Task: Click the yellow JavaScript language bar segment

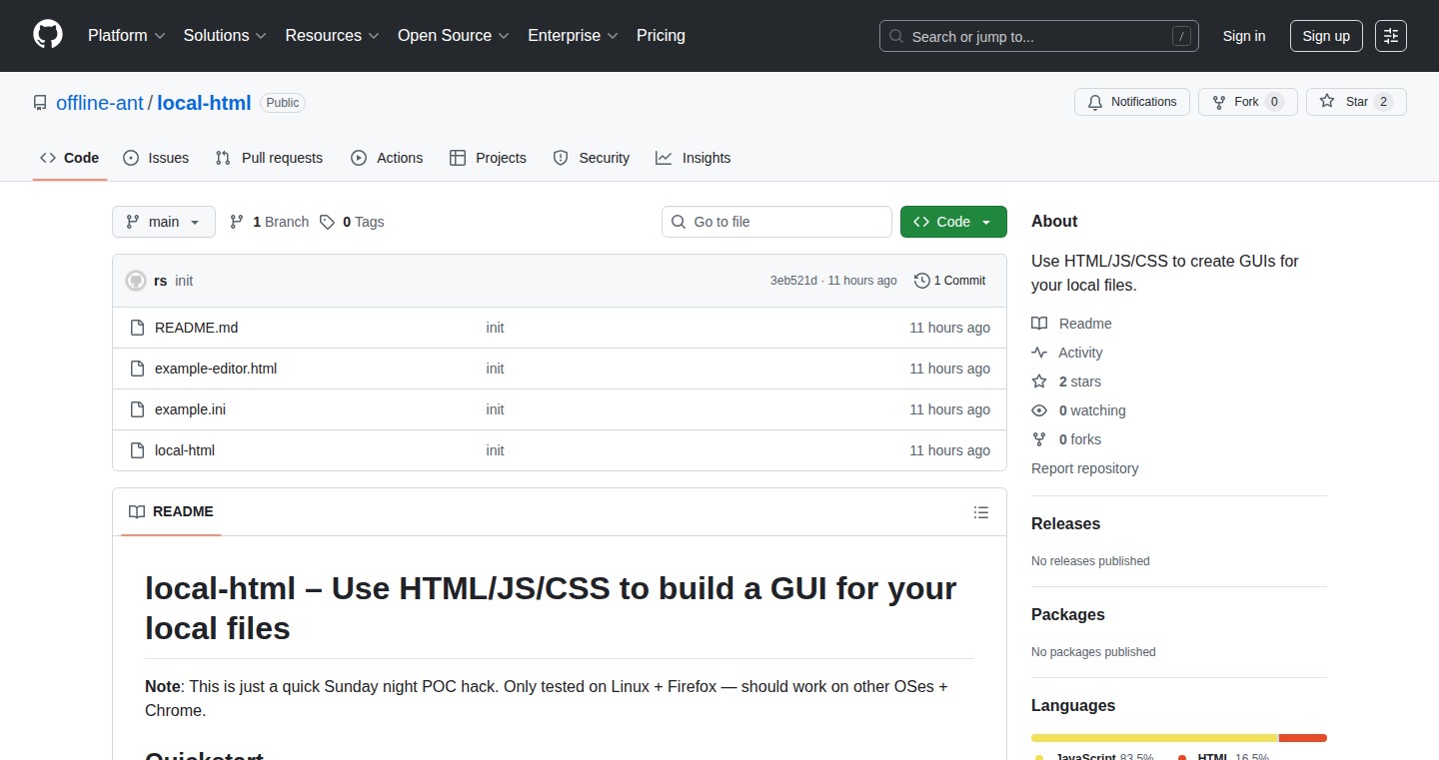Action: [x=1154, y=738]
